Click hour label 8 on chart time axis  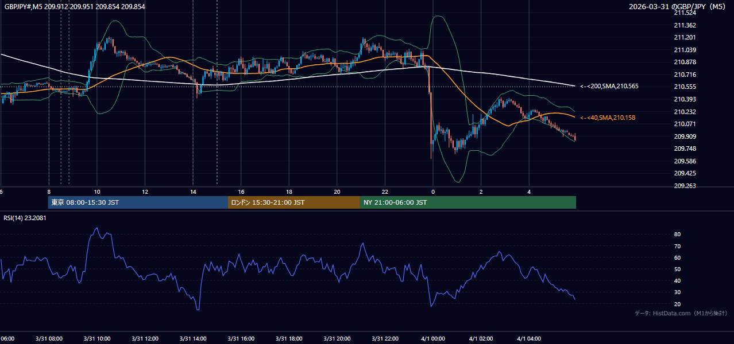click(x=49, y=192)
